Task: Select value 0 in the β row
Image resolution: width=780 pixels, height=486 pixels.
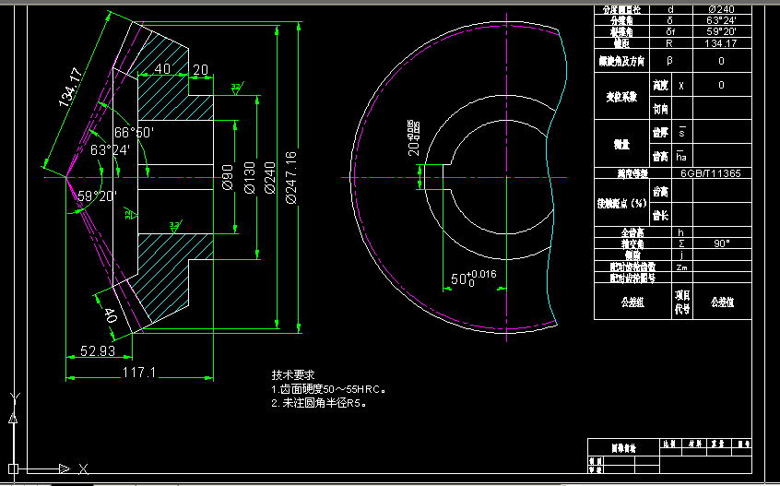Action: [721, 61]
